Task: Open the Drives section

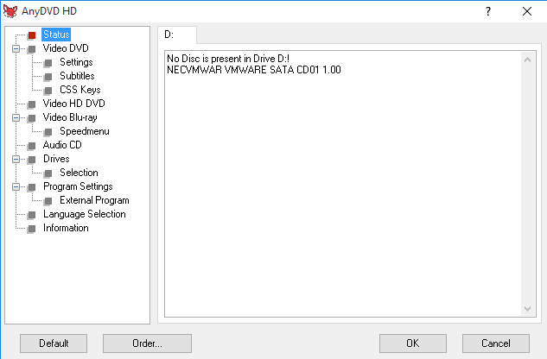Action: (56, 159)
